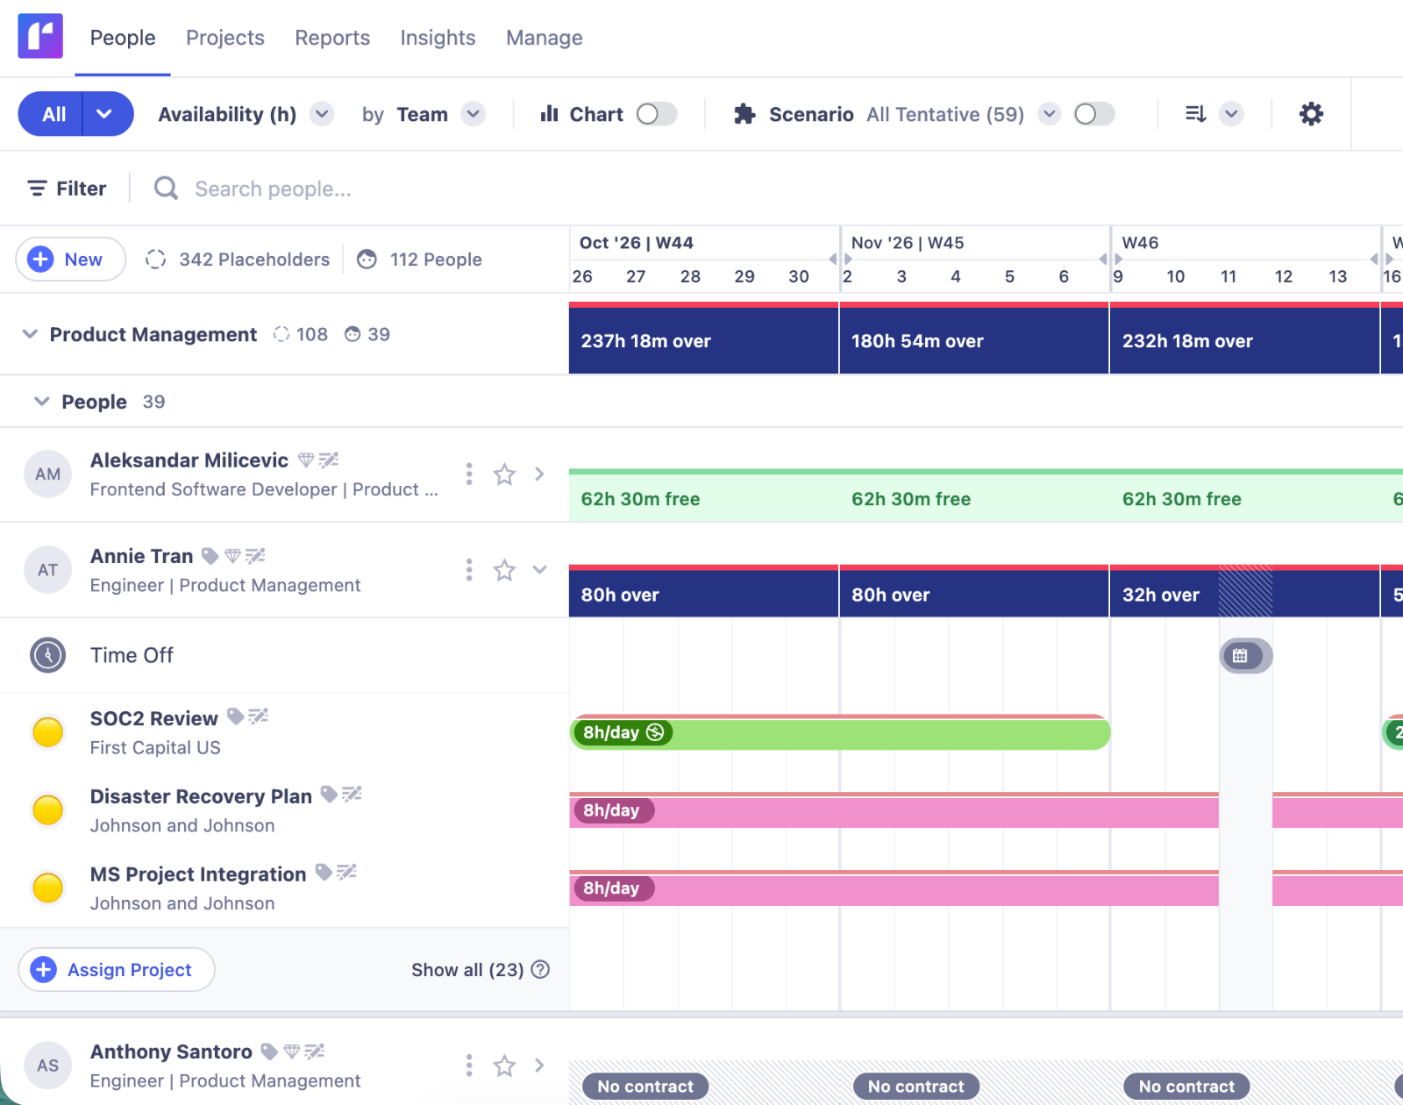
Task: Enable the Scenario toggle switch
Action: 1094,114
